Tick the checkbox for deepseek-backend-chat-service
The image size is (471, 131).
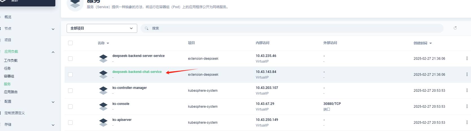click(x=70, y=75)
